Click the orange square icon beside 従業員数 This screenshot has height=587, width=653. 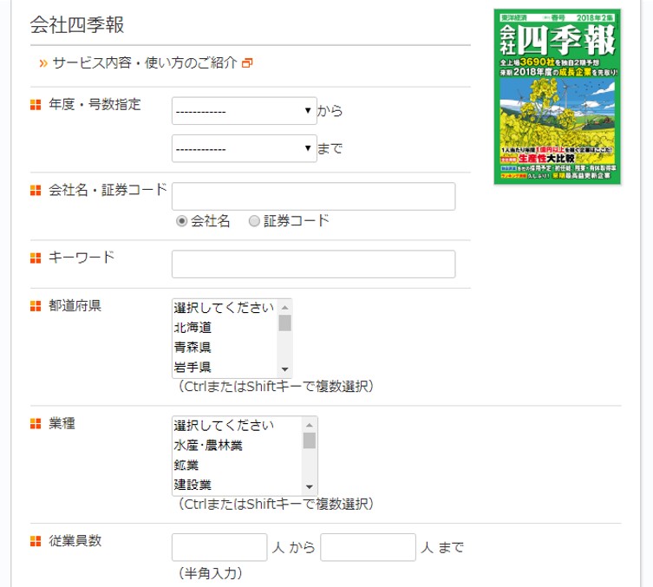pyautogui.click(x=36, y=541)
